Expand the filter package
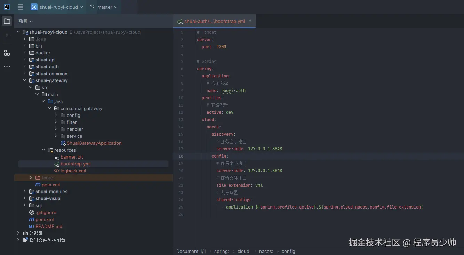The width and height of the screenshot is (464, 255). pyautogui.click(x=56, y=122)
